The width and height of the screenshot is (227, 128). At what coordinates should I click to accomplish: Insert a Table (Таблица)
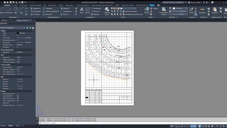click(x=95, y=14)
